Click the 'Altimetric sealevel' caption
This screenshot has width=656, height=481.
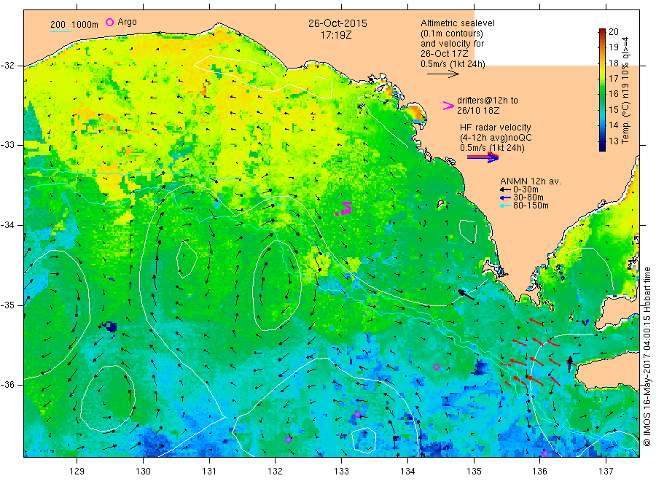tap(458, 23)
